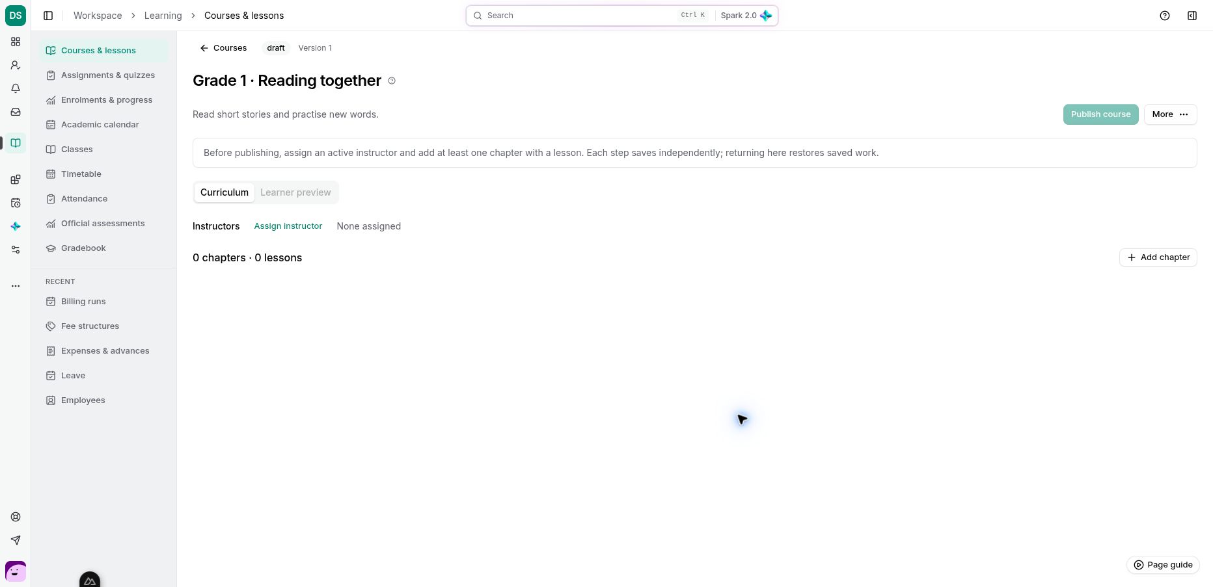This screenshot has width=1213, height=587.
Task: Click the Add chapter button
Action: coord(1158,257)
